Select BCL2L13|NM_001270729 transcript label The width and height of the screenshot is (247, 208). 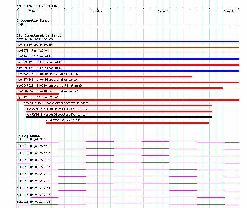[x=33, y=160]
